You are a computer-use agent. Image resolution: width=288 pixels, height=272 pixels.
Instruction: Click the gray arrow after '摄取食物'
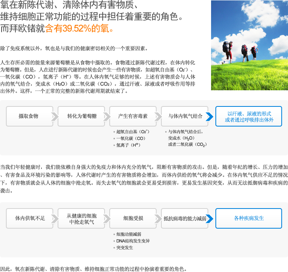(55, 117)
